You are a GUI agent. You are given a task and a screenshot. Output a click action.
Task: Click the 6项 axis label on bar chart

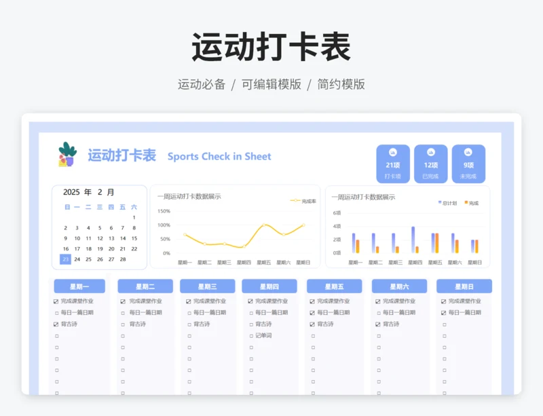[x=337, y=212]
